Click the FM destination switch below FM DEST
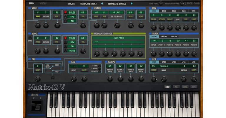 [x=53, y=78]
